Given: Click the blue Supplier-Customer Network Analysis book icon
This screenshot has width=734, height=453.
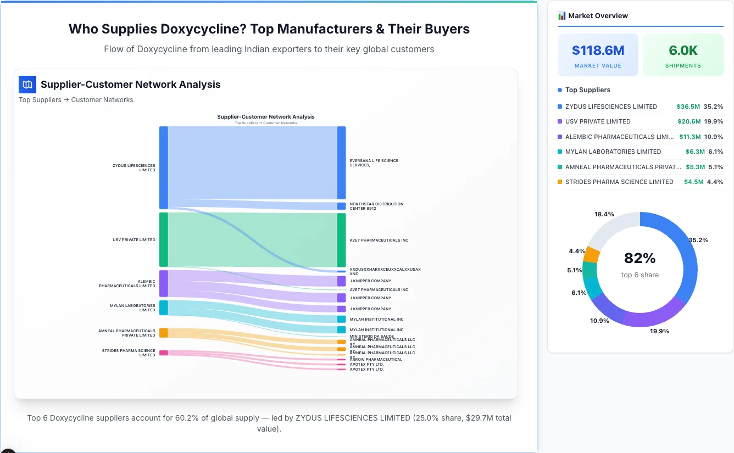Looking at the screenshot, I should (27, 85).
